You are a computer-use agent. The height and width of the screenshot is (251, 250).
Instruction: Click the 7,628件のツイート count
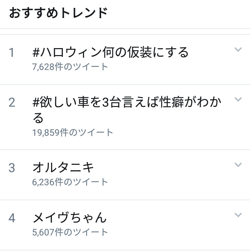(x=70, y=66)
